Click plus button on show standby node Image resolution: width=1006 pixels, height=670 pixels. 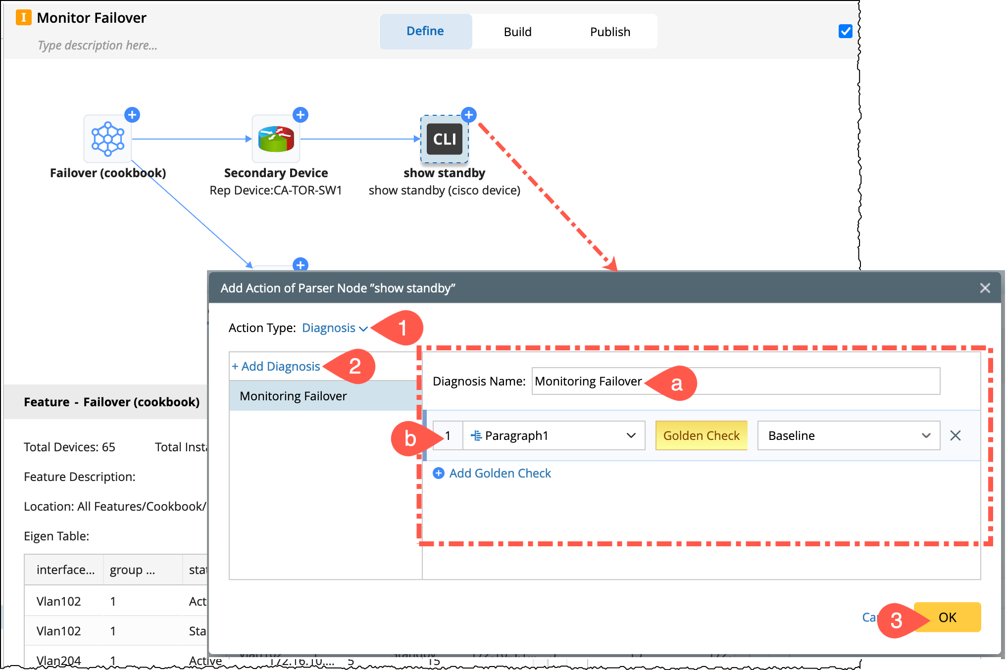468,115
